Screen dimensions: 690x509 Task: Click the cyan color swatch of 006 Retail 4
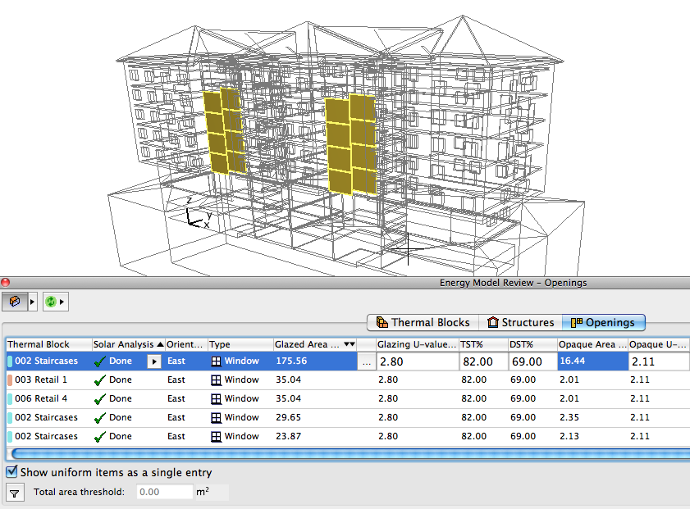click(x=10, y=398)
